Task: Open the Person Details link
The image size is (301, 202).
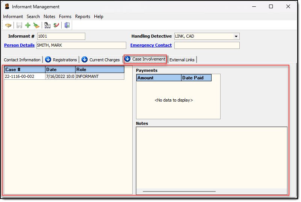Action: [x=19, y=45]
